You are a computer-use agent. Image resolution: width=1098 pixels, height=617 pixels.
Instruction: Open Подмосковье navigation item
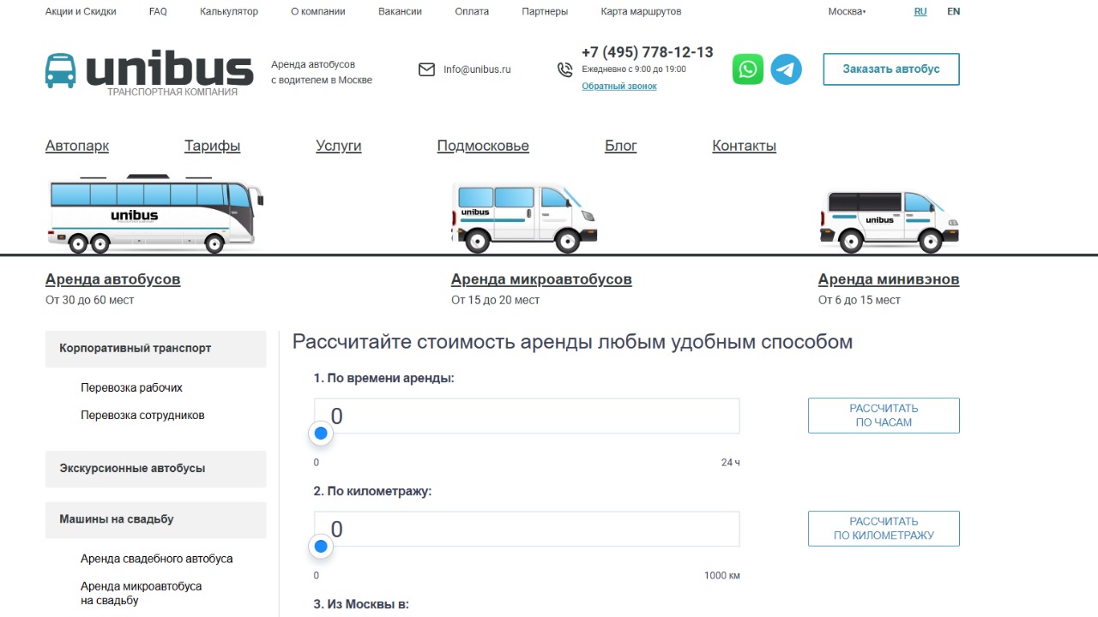click(x=483, y=146)
